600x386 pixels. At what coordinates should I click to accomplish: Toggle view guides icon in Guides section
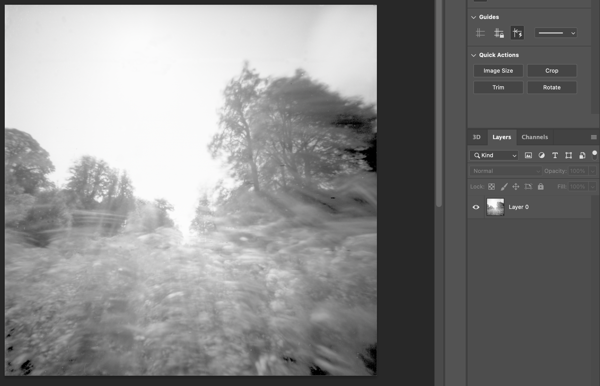[x=480, y=33]
